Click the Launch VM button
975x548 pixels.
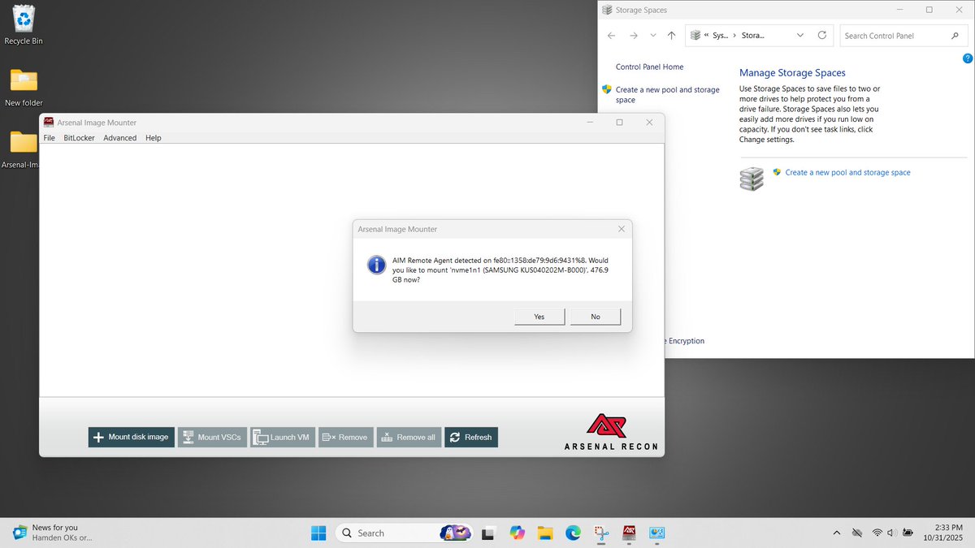[x=282, y=437]
